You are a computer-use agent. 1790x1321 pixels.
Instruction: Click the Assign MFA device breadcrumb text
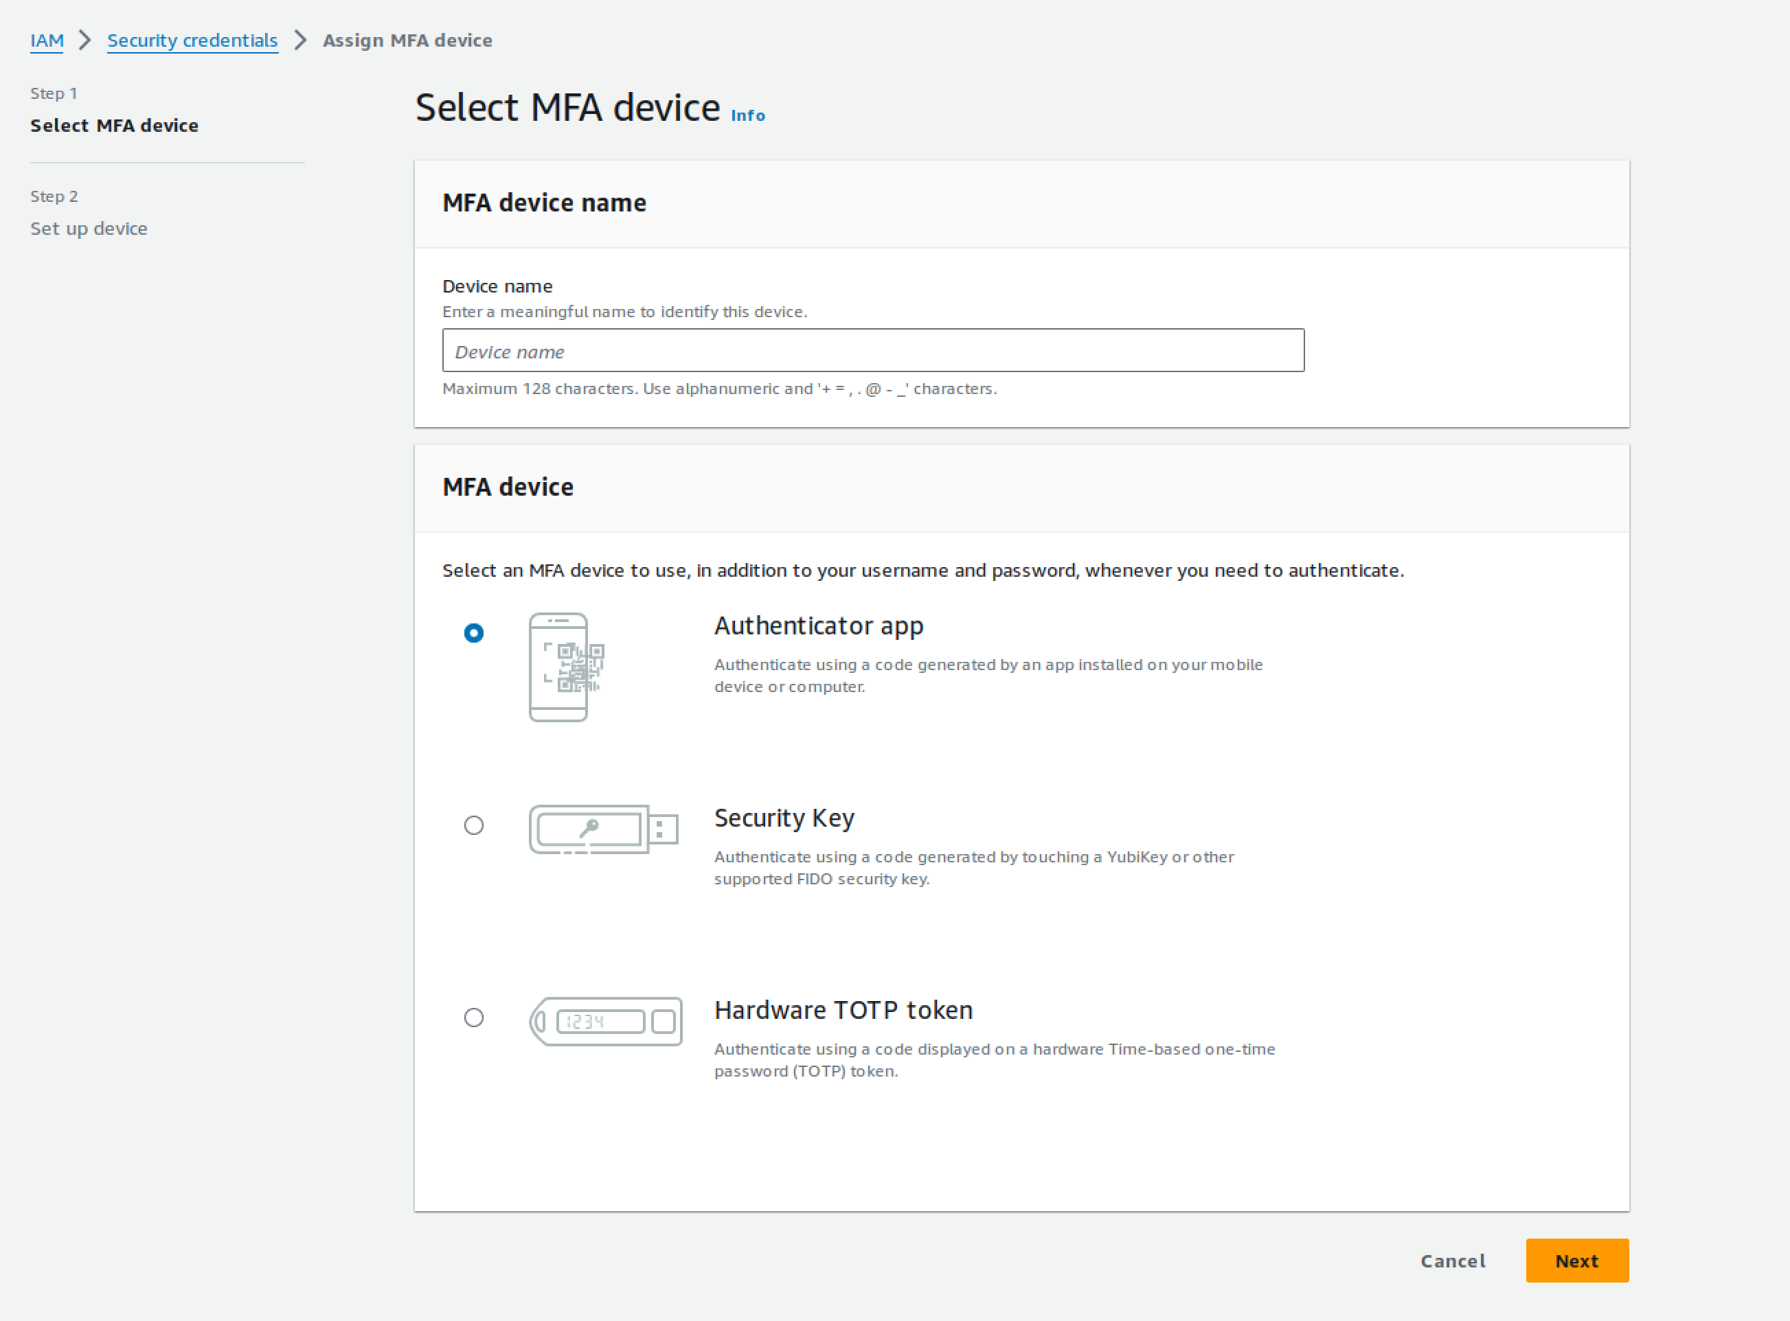click(x=407, y=41)
